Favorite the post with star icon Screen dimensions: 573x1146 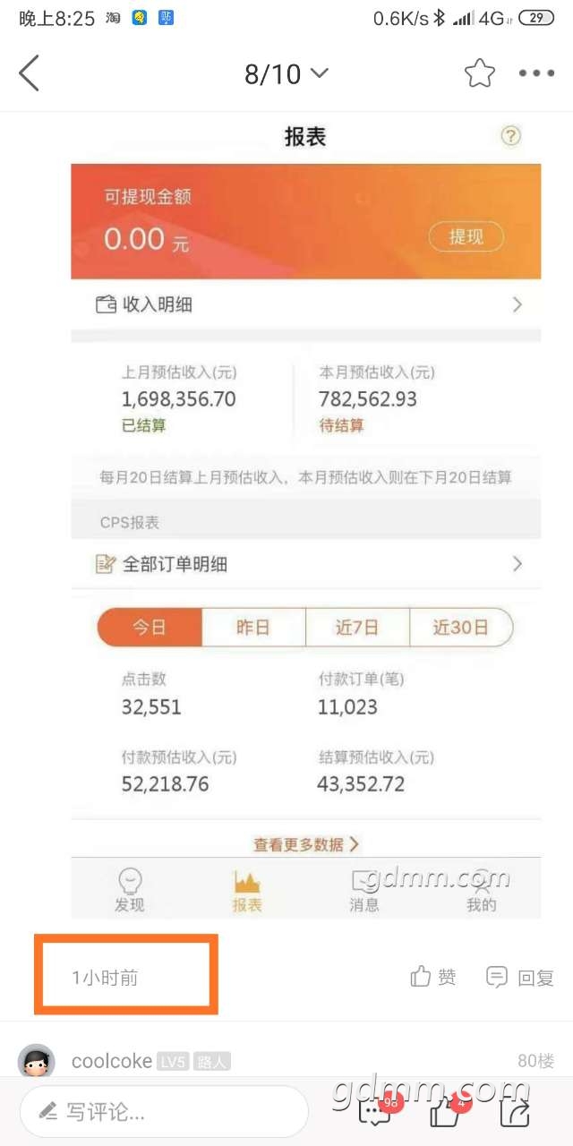point(480,73)
